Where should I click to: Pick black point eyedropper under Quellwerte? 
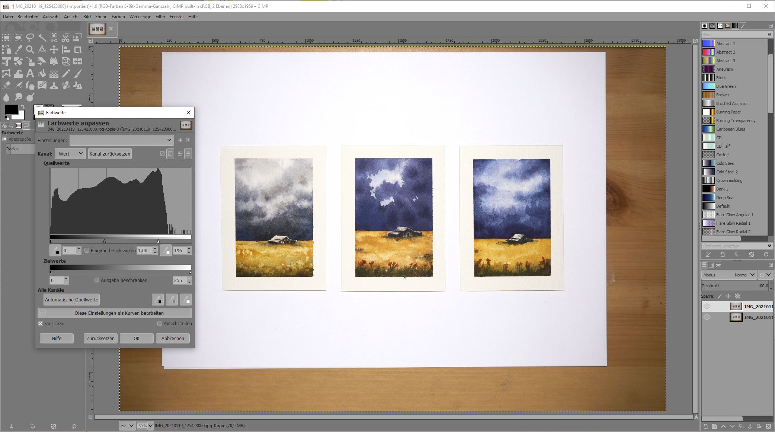(x=55, y=250)
